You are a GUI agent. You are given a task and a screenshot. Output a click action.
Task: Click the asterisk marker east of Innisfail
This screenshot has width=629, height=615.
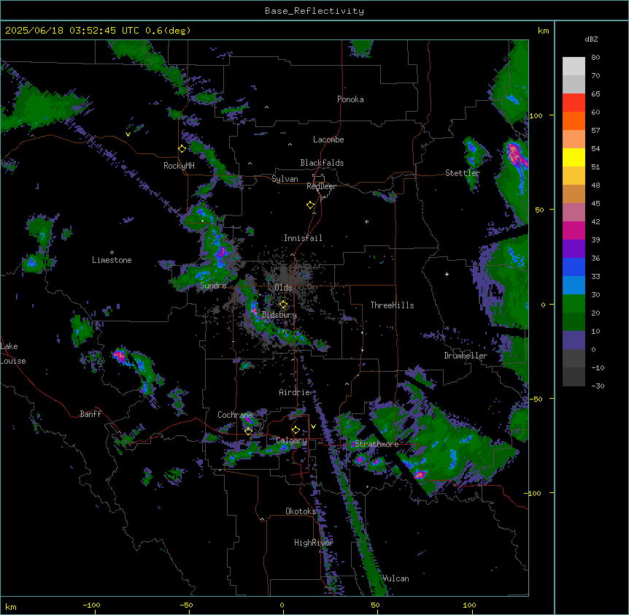[x=366, y=221]
